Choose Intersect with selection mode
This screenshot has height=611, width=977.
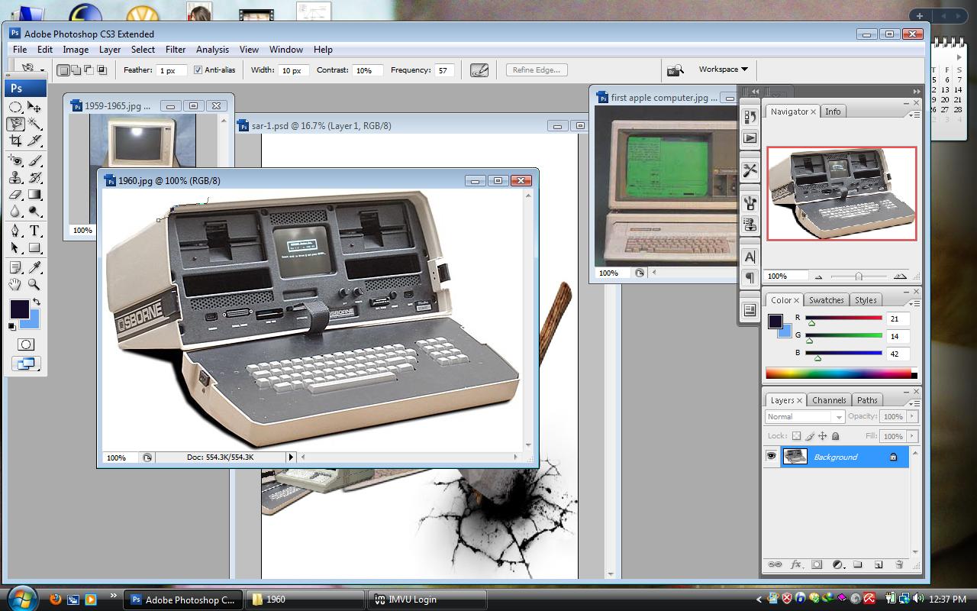pyautogui.click(x=102, y=70)
